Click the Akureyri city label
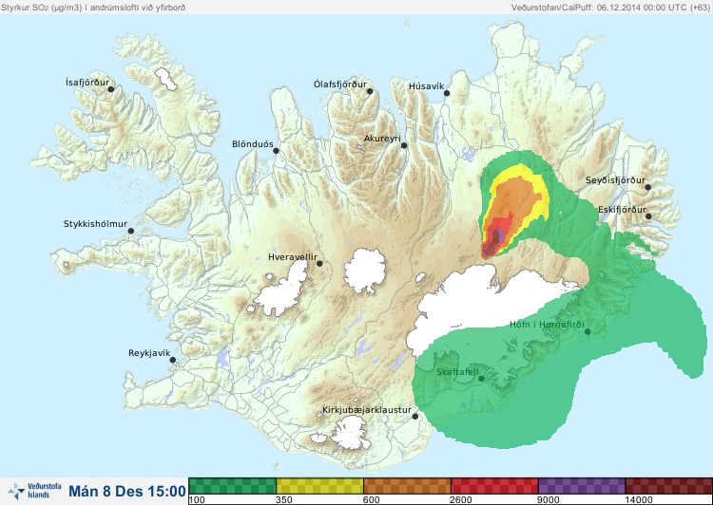The width and height of the screenshot is (713, 505). [x=382, y=139]
